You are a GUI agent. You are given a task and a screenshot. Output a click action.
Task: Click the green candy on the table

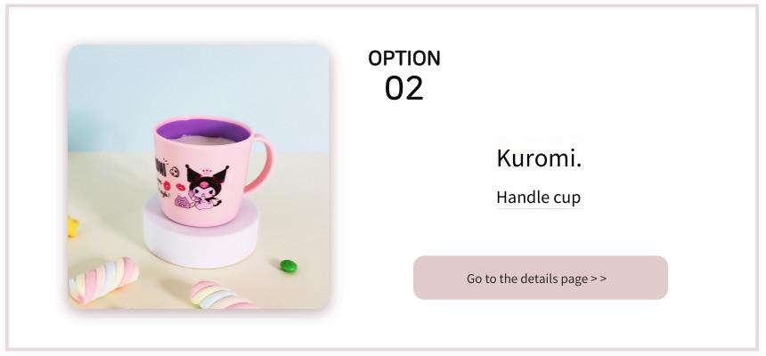pos(289,266)
